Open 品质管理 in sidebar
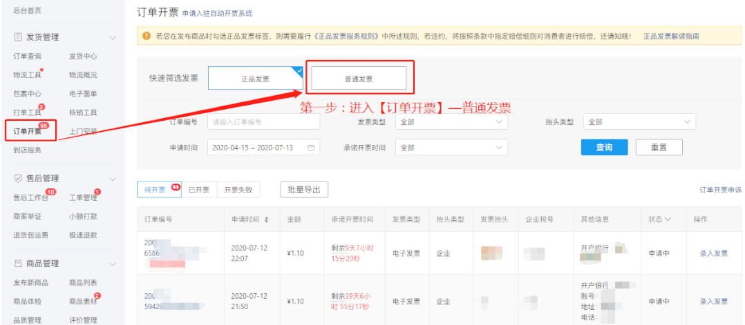This screenshot has height=325, width=745. [x=27, y=319]
